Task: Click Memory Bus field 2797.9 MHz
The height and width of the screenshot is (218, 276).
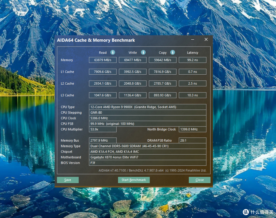Action: (103, 140)
